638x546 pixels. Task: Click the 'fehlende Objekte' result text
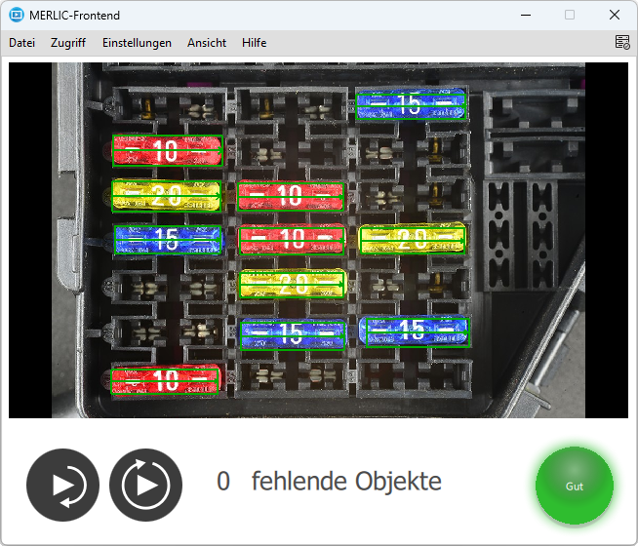click(x=345, y=481)
